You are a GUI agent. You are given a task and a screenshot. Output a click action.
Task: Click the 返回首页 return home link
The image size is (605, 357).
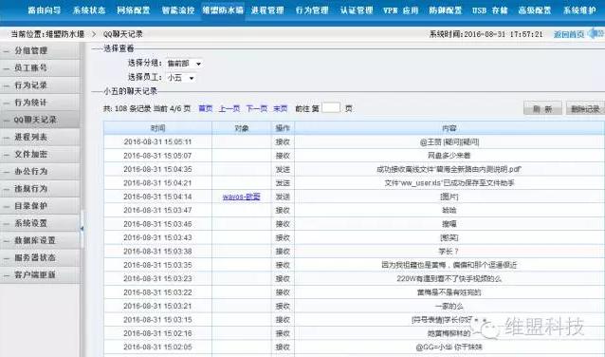tap(569, 34)
